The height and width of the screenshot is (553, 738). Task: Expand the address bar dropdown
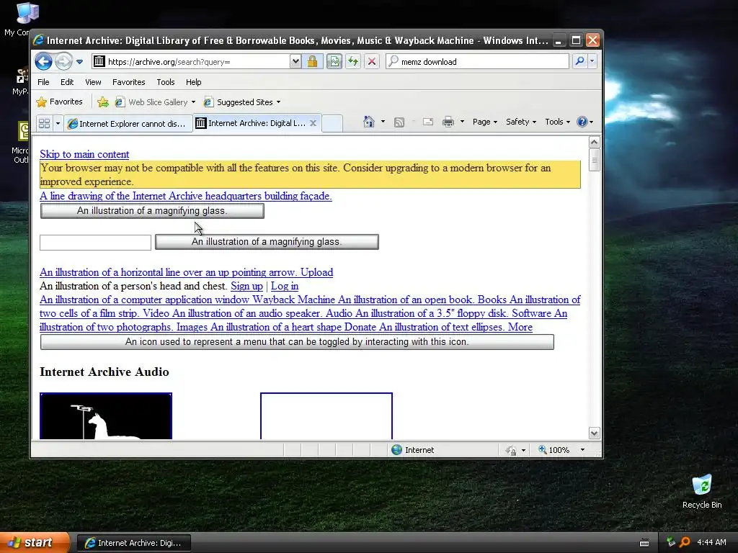[295, 62]
